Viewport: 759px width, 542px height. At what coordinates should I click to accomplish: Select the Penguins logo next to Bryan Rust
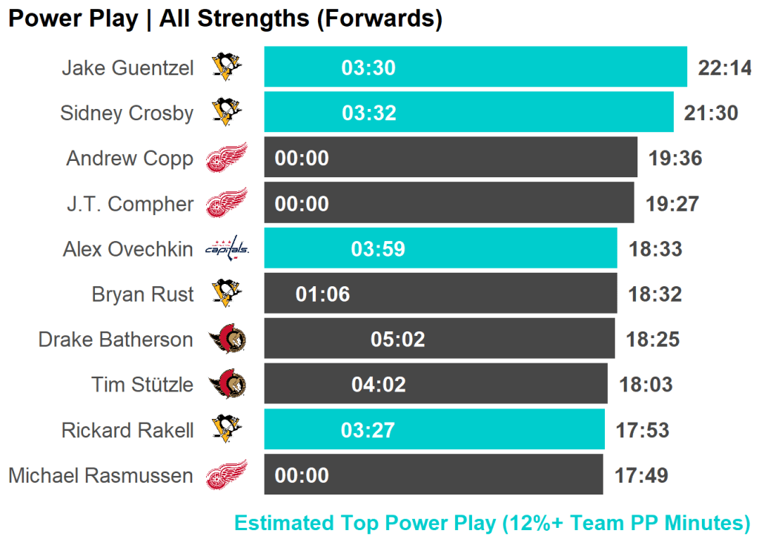click(x=227, y=294)
